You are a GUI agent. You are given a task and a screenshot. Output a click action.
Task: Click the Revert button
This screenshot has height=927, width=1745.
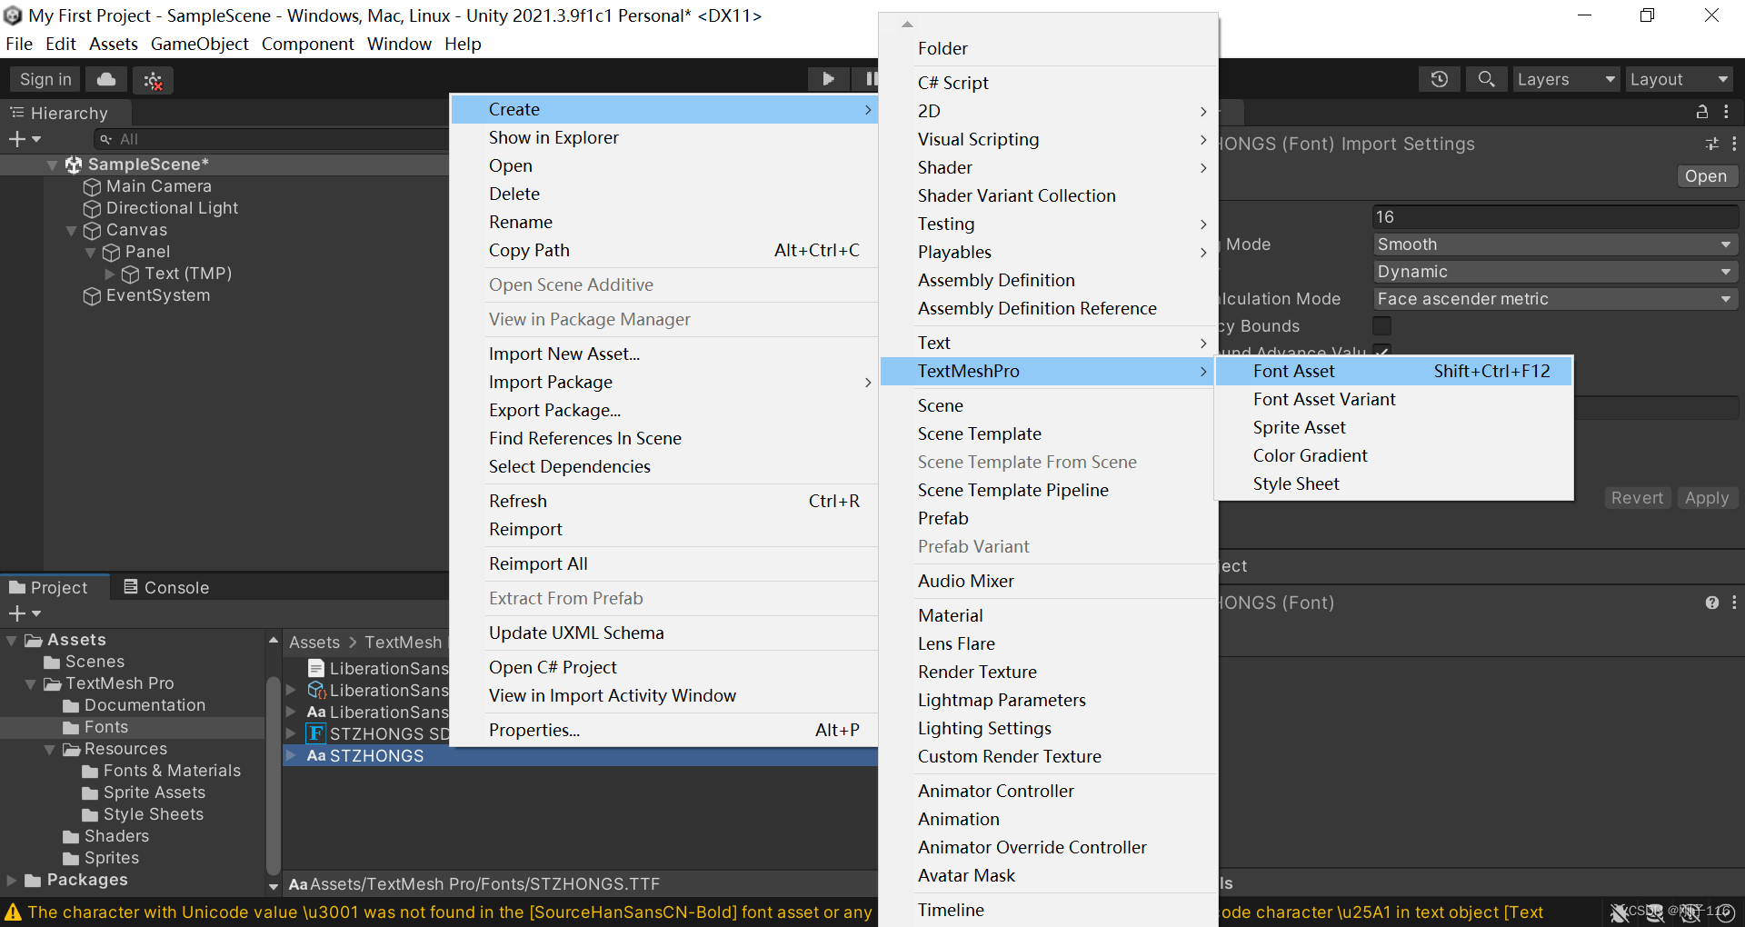[1637, 498]
